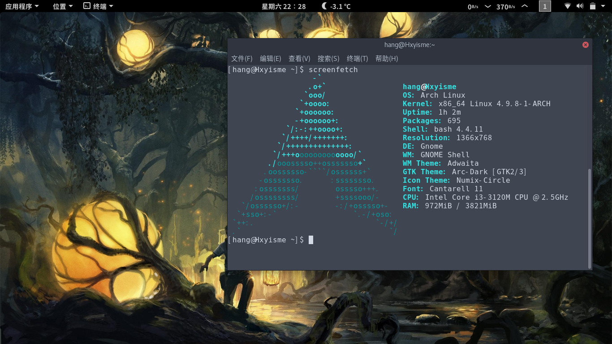Expand the system menu arrow at top right

(604, 6)
